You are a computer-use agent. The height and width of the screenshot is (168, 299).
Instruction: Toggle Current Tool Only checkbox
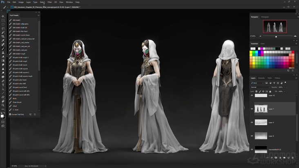[x=10, y=114]
